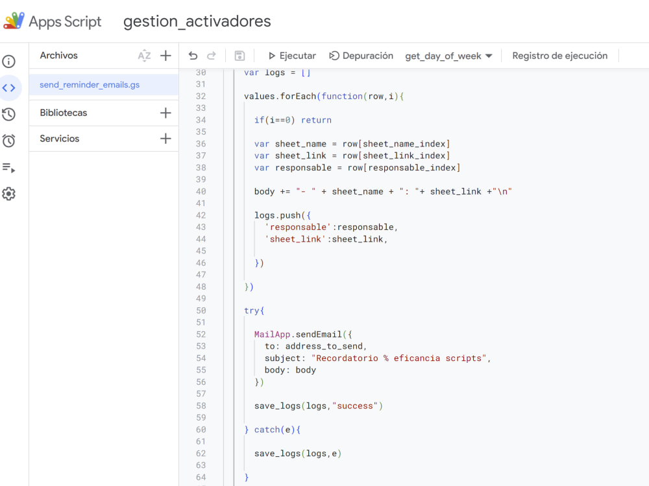Image resolution: width=649 pixels, height=486 pixels.
Task: Open project Overview info icon
Action: click(x=8, y=62)
